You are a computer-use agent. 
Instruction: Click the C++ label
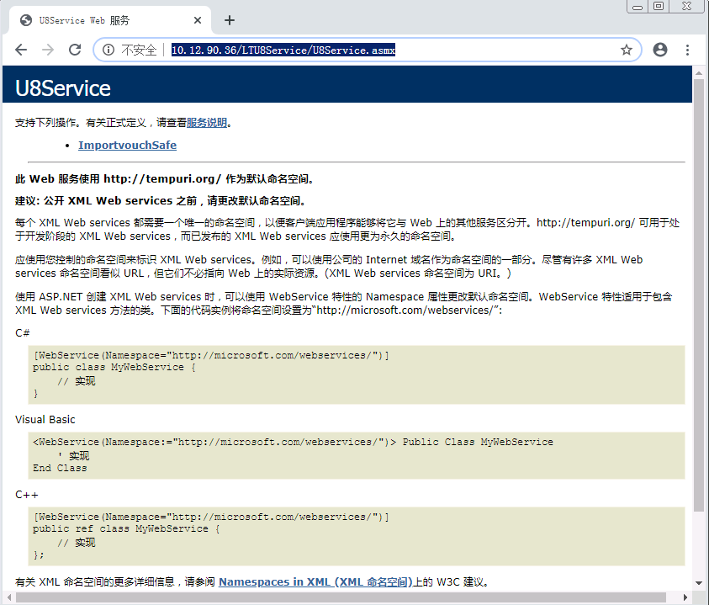27,495
